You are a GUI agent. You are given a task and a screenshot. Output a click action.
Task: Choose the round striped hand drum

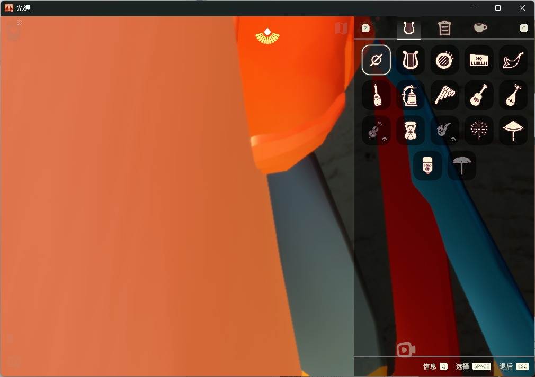(x=444, y=60)
